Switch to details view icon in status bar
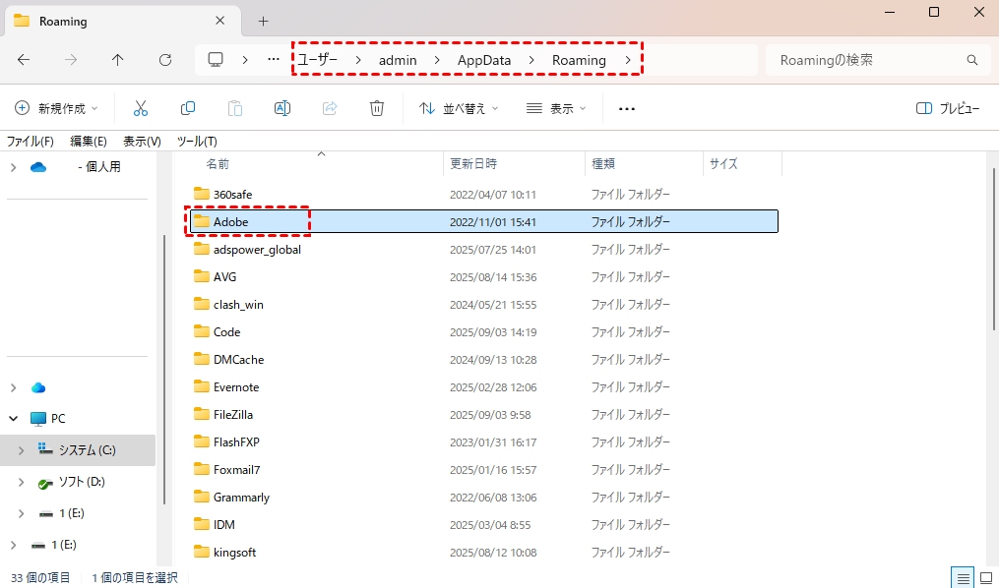The width and height of the screenshot is (999, 588). pos(964,578)
